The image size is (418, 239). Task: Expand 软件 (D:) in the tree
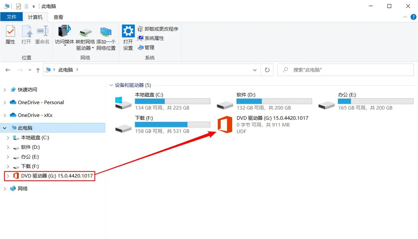[8, 147]
